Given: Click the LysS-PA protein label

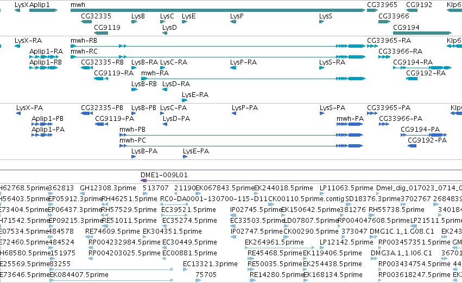Looking at the screenshot, I should point(332,108).
